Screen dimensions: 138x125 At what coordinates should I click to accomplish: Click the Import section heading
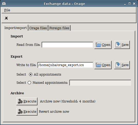click(17, 36)
